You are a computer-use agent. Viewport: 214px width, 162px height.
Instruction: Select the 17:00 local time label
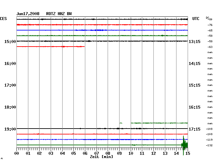[10, 85]
